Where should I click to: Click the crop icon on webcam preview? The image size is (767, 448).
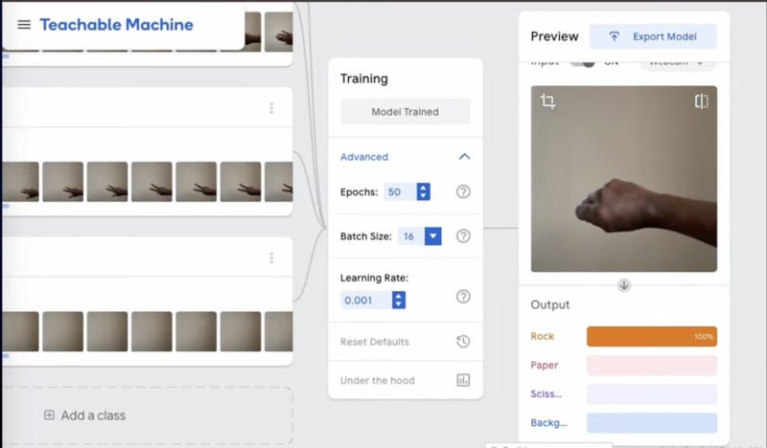click(547, 101)
